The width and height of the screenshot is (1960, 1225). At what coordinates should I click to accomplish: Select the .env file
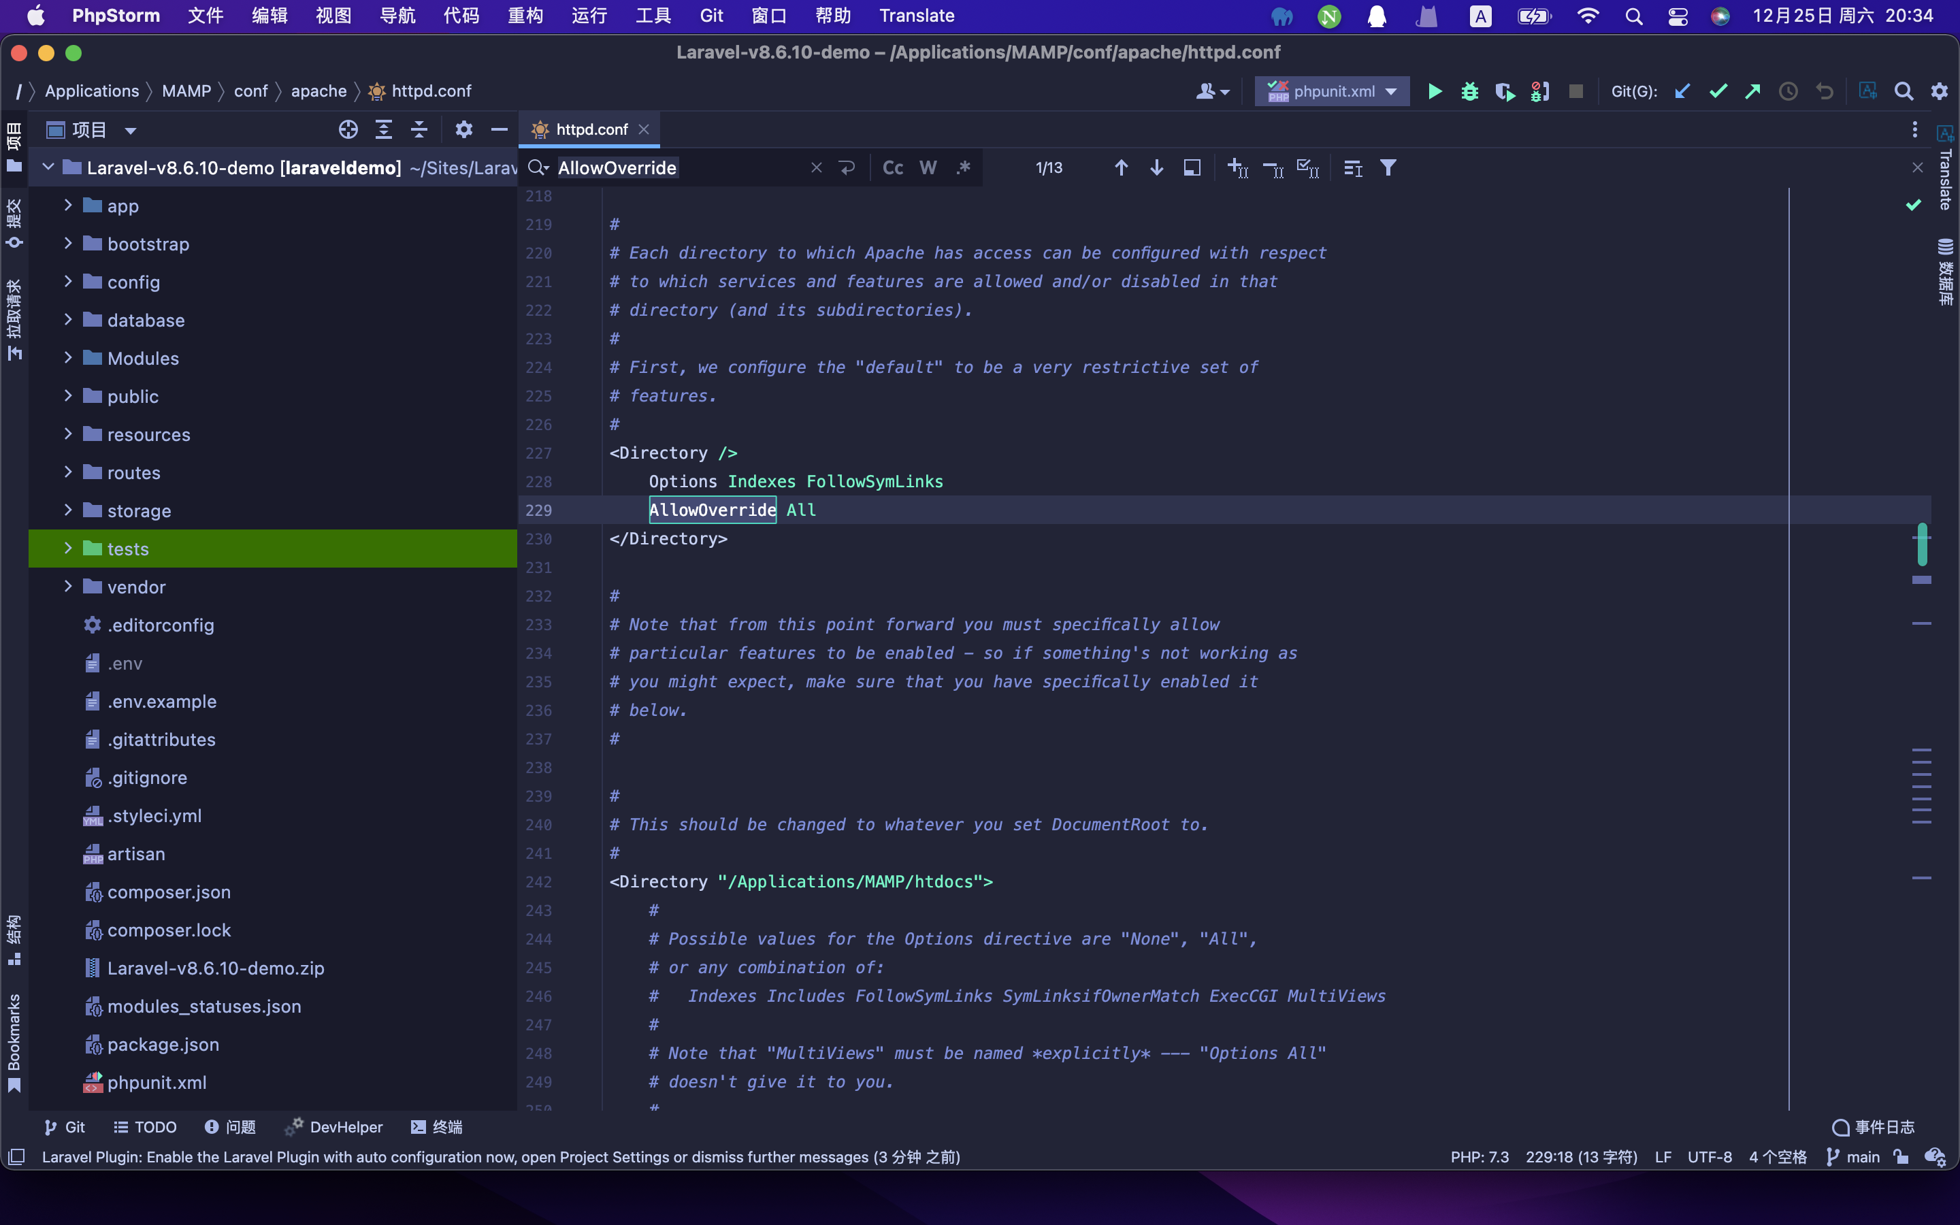(124, 664)
